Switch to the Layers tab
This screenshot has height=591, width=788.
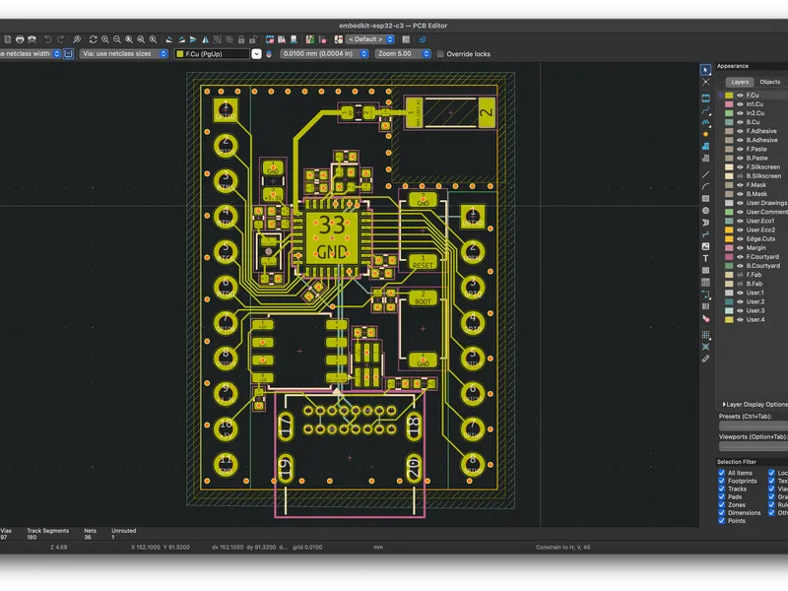point(740,82)
